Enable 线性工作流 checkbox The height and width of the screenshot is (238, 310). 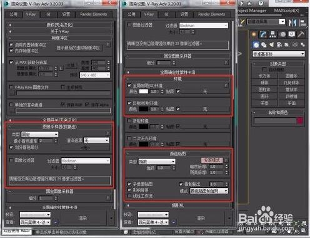(x=129, y=195)
